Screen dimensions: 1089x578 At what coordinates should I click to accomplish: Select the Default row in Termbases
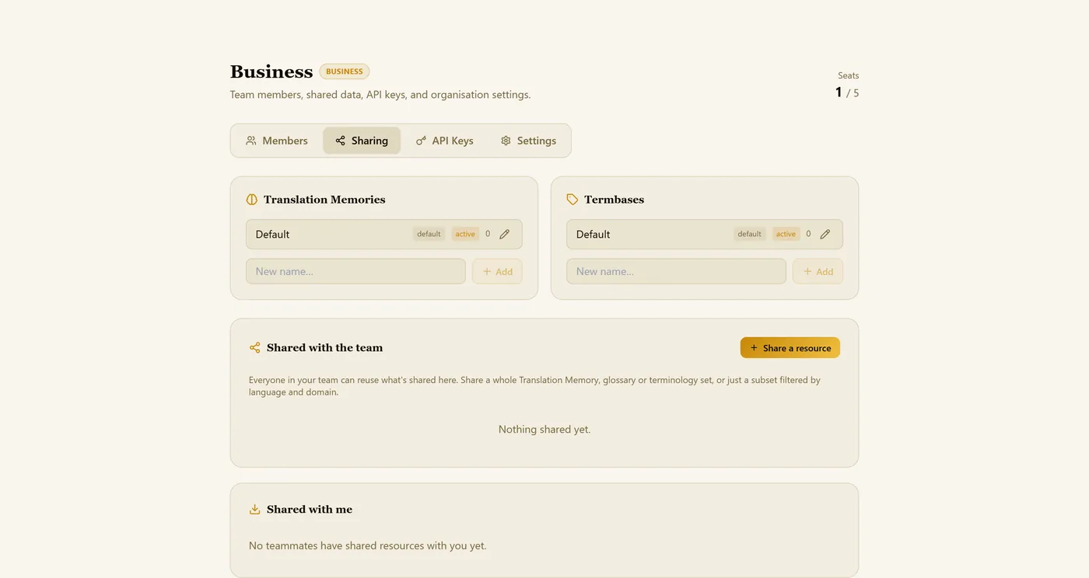click(705, 234)
